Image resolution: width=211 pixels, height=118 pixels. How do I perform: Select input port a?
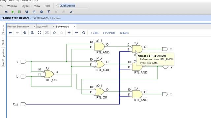(x=23, y=62)
